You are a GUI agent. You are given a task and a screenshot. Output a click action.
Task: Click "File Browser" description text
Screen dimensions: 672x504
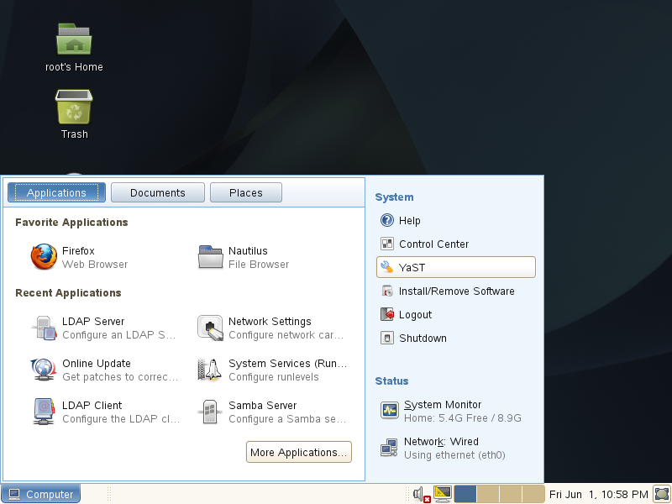pyautogui.click(x=259, y=265)
